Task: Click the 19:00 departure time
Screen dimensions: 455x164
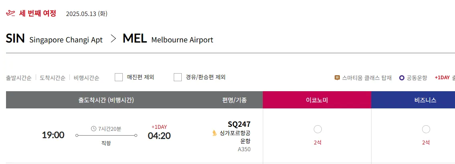Action: click(53, 135)
